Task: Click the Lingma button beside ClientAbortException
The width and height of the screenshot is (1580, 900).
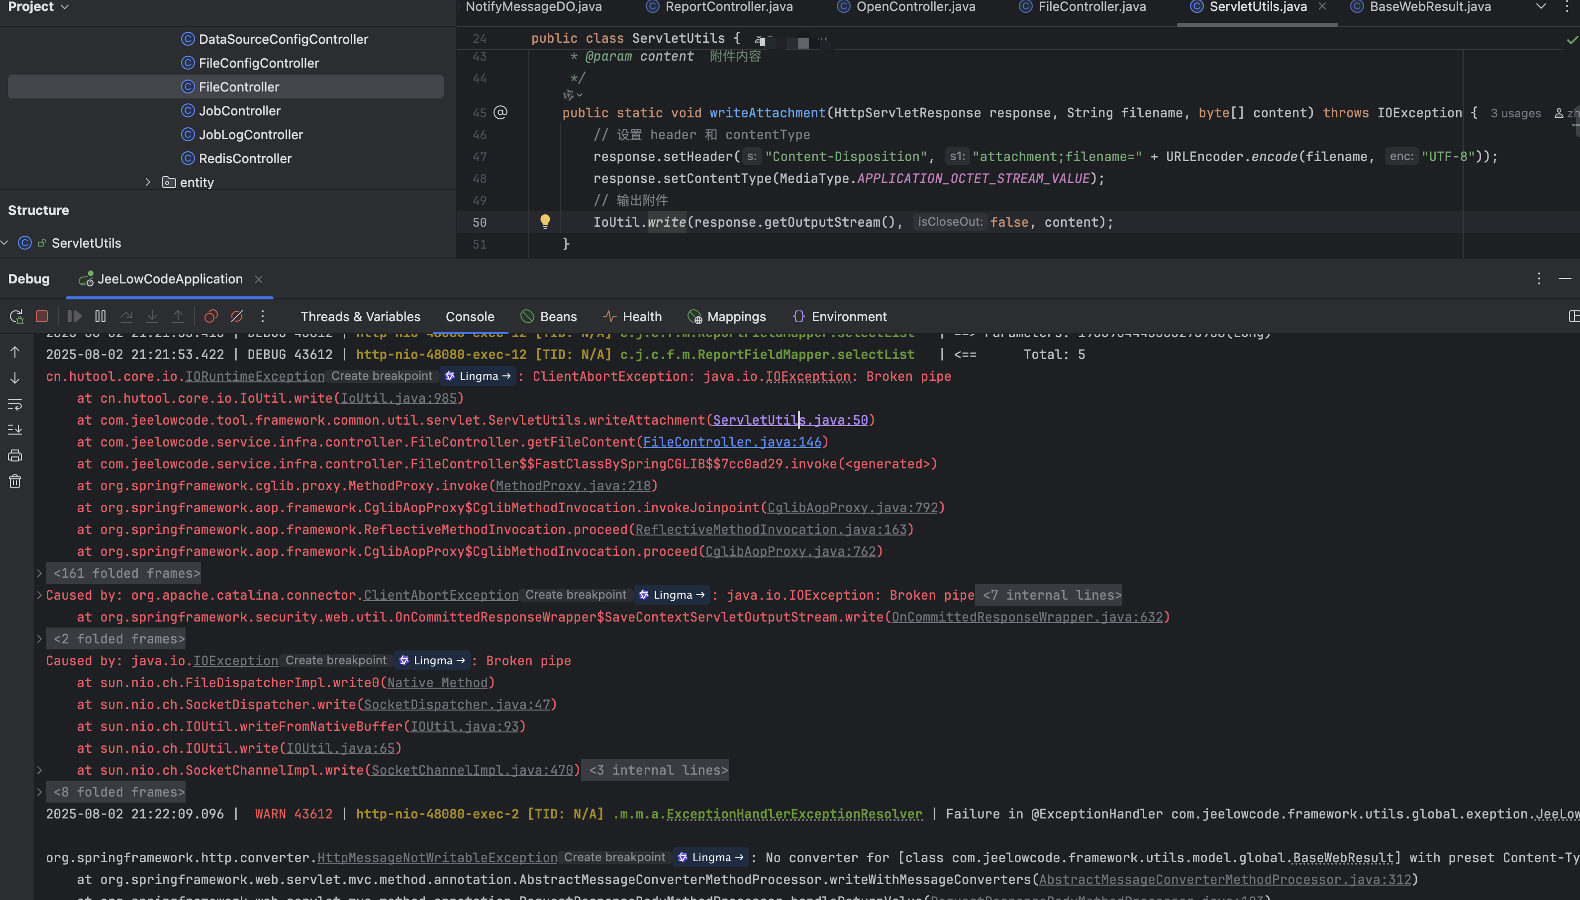Action: click(672, 595)
